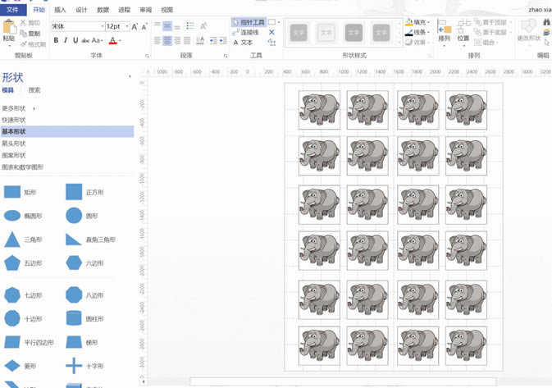
Task: Pick the Pentagon (五边形) shape
Action: coord(12,263)
